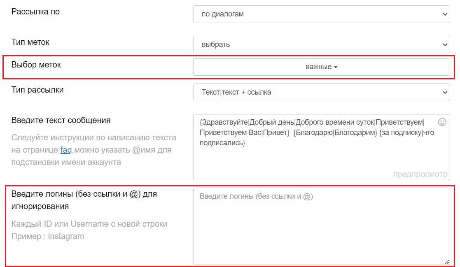
Task: Open the faq instructions link
Action: (x=66, y=150)
